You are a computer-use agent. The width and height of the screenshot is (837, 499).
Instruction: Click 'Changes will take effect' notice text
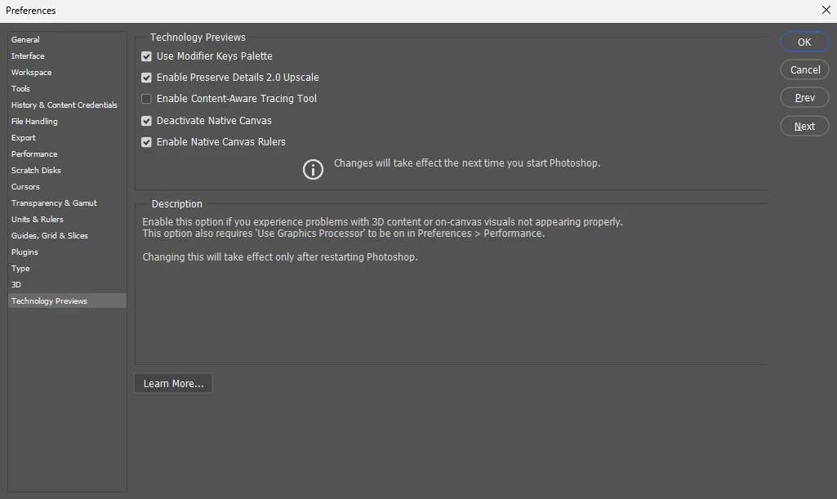(467, 163)
